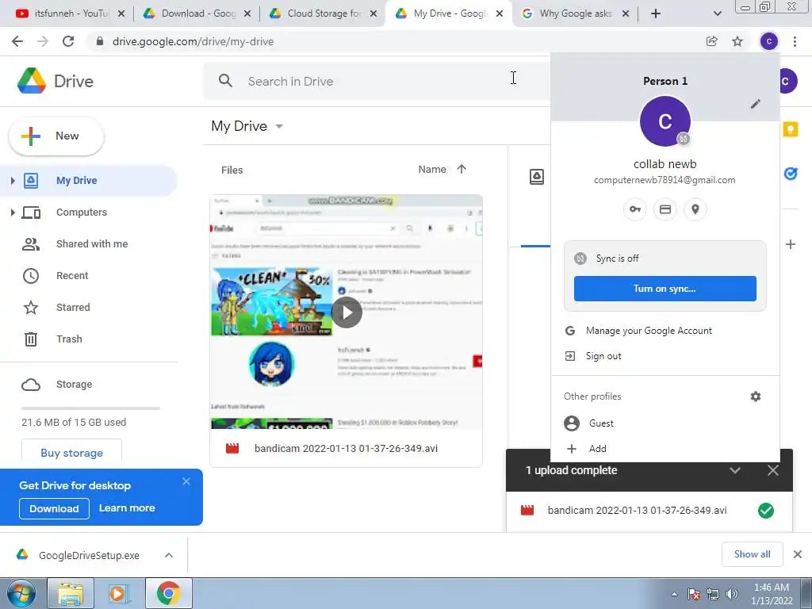Click the Chrome icon in taskbar
812x609 pixels.
point(168,593)
